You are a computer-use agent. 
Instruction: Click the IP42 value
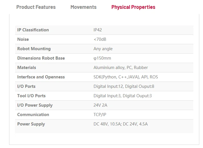pyautogui.click(x=98, y=30)
